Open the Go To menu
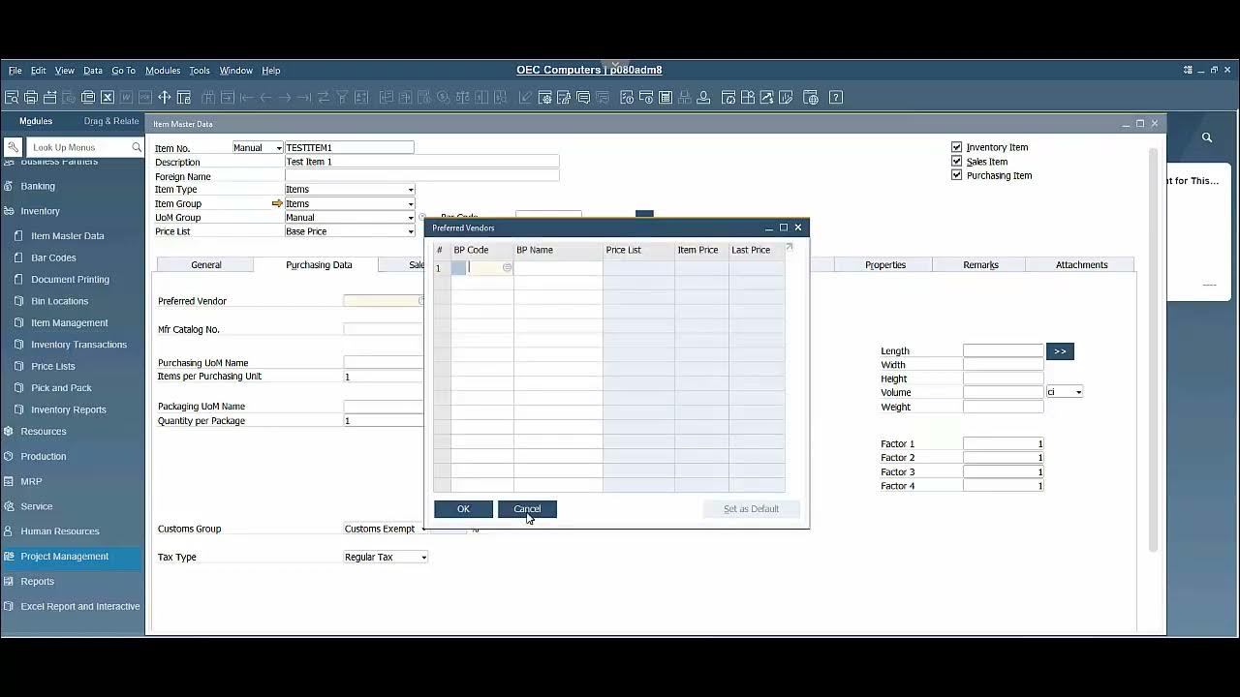Screen dimensions: 1240x697 pyautogui.click(x=123, y=71)
